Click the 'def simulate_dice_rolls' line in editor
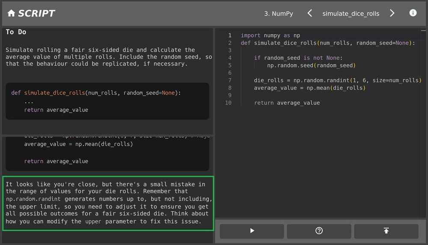 point(327,43)
